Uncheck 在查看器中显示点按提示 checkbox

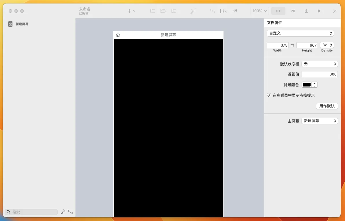point(269,95)
